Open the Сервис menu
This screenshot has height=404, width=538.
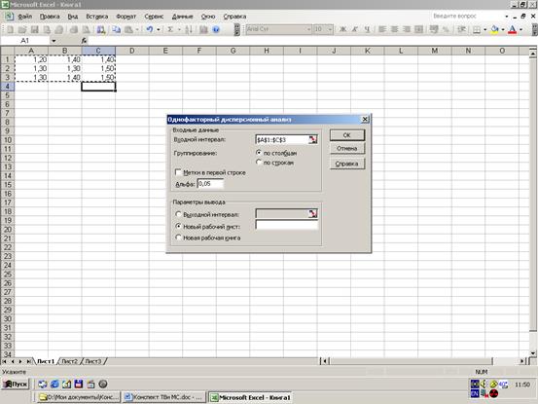pyautogui.click(x=154, y=17)
